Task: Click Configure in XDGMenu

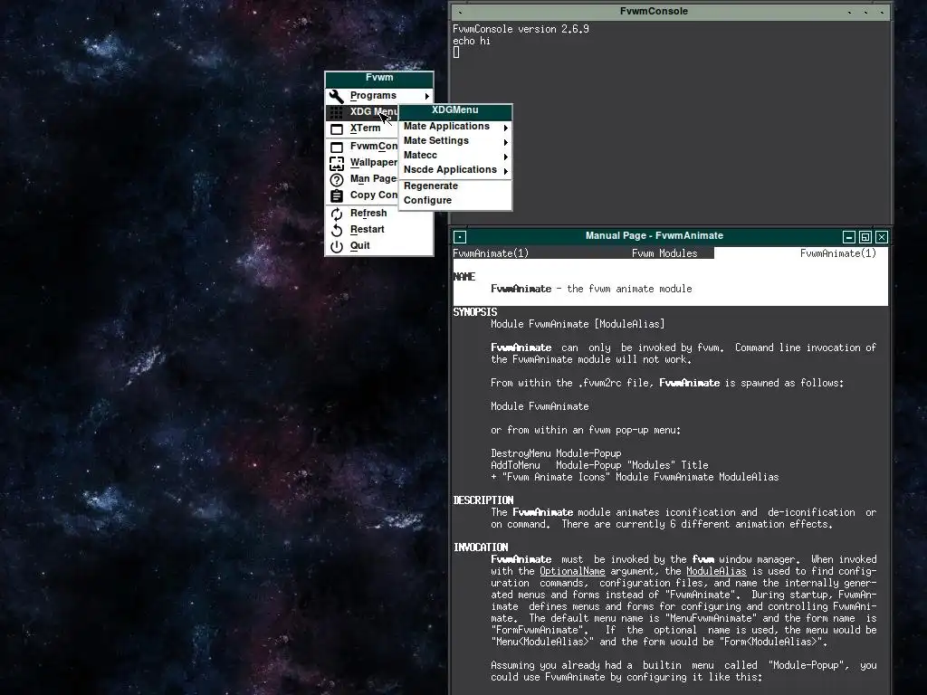Action: tap(455, 200)
